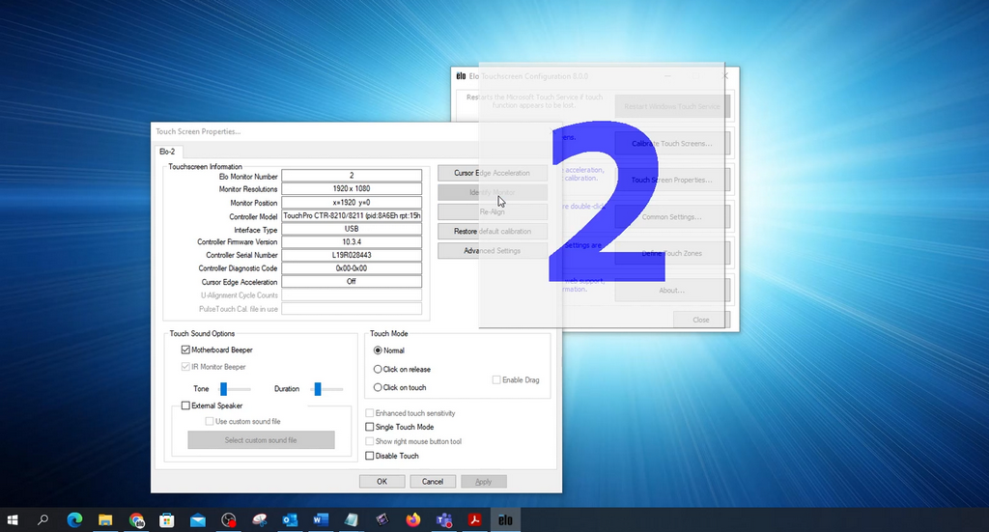Launch Microsoft Edge from the taskbar
989x532 pixels.
(74, 520)
